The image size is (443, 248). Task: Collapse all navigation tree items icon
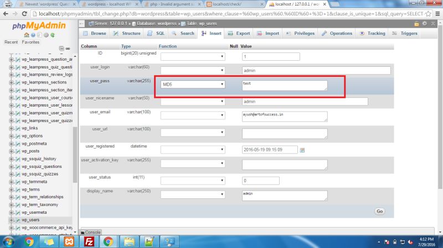coord(61,49)
